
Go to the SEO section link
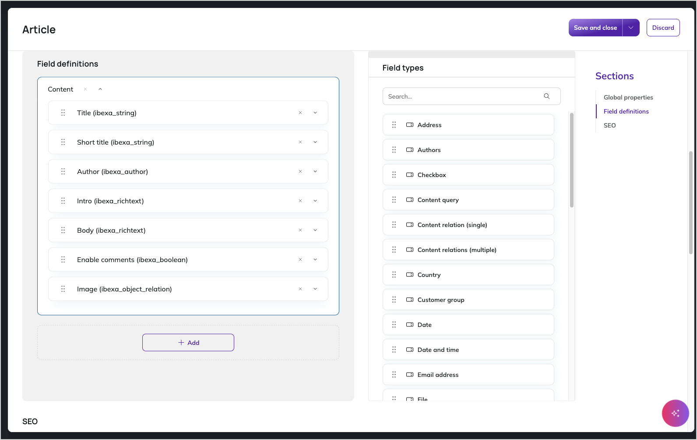pyautogui.click(x=609, y=125)
